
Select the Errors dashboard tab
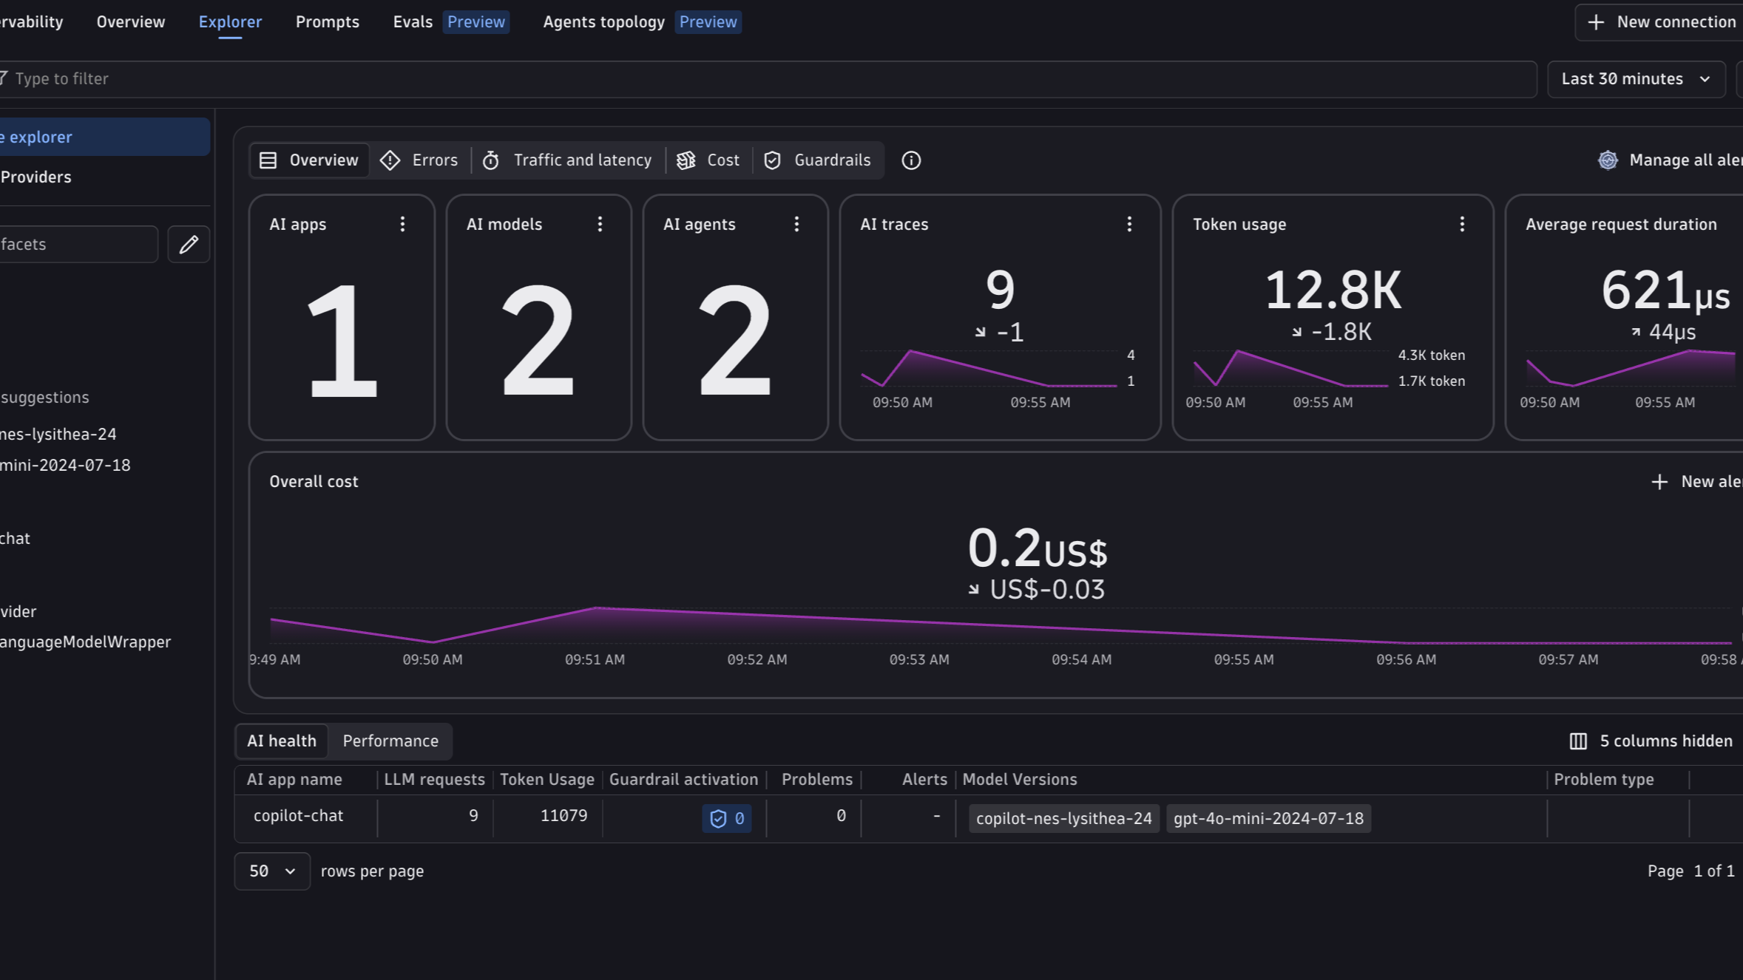click(419, 160)
